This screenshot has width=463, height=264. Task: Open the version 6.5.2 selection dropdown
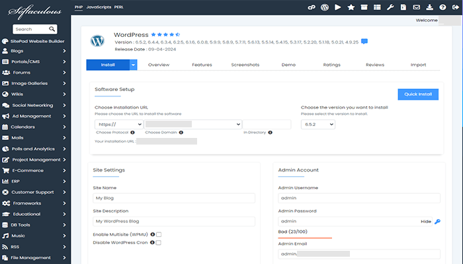coord(317,124)
